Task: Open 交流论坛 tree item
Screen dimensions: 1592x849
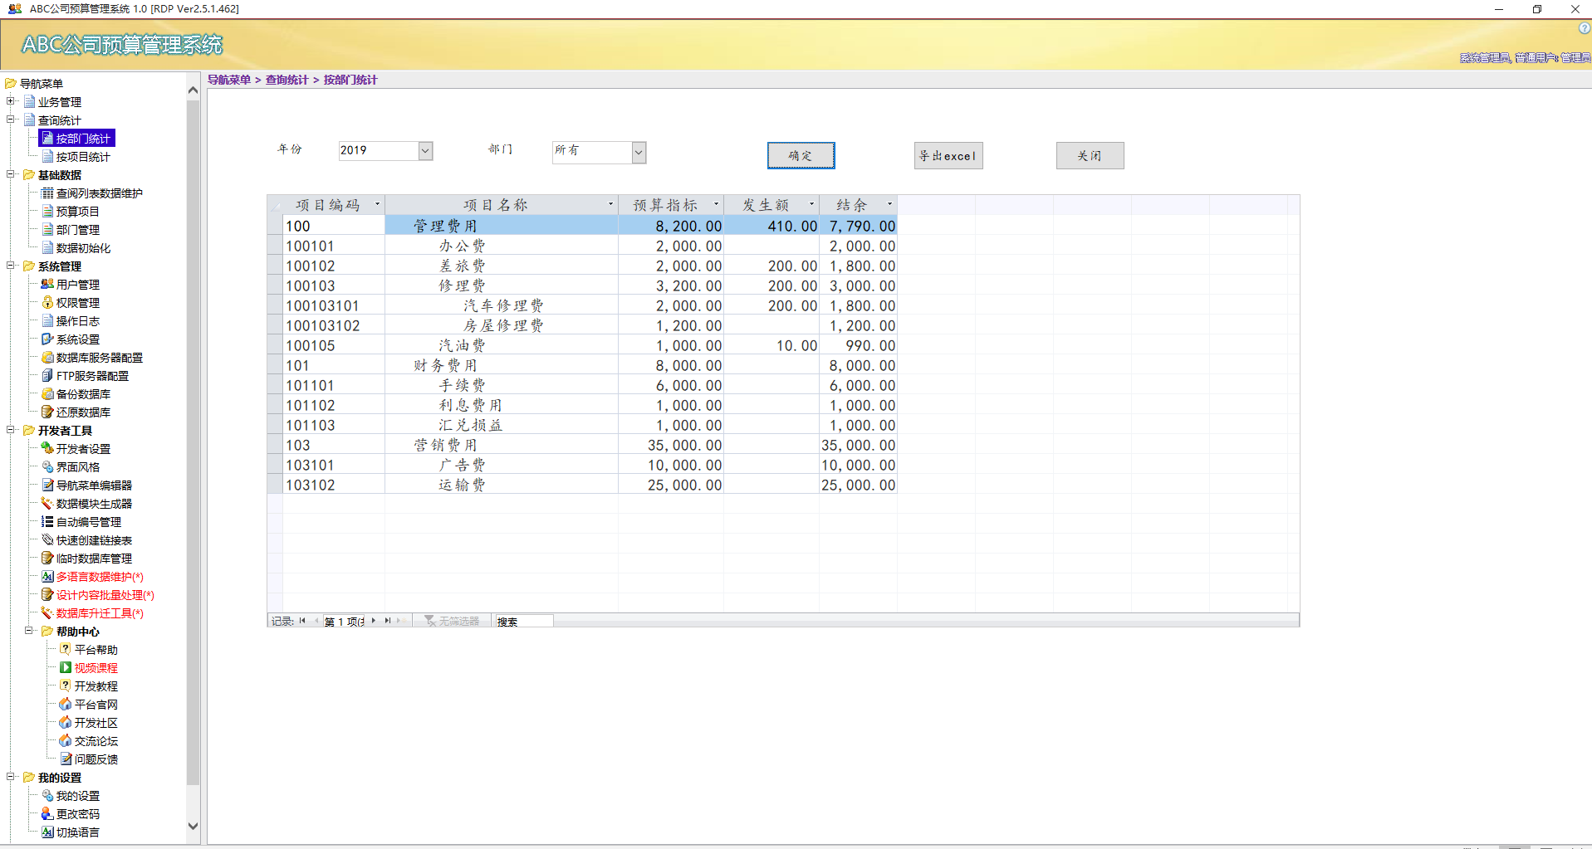Action: tap(96, 741)
